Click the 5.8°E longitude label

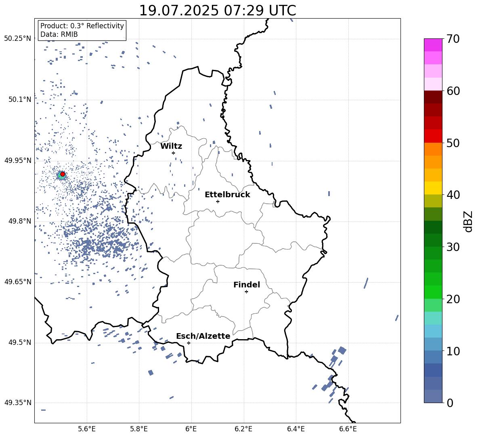139,429
